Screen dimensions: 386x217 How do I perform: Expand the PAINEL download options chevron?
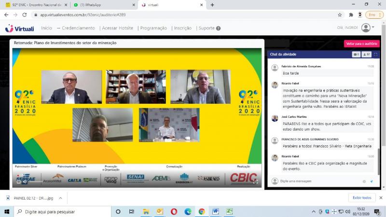click(x=60, y=198)
